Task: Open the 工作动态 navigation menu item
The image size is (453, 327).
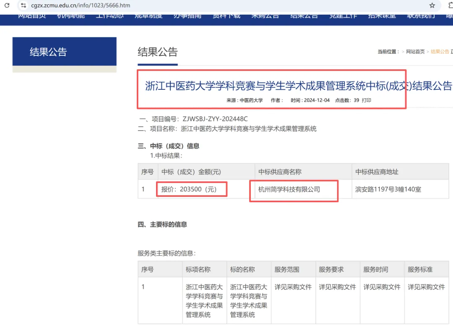Action: [x=110, y=16]
